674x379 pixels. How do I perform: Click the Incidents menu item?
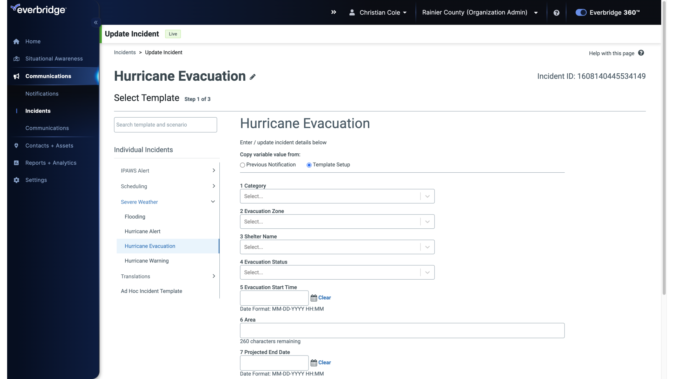[x=38, y=111]
